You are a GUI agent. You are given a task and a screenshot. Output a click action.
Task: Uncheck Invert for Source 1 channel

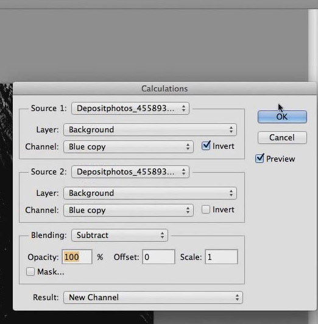[206, 146]
